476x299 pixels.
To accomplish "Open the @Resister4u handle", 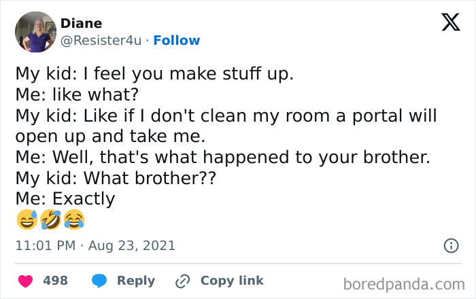I will click(x=101, y=41).
